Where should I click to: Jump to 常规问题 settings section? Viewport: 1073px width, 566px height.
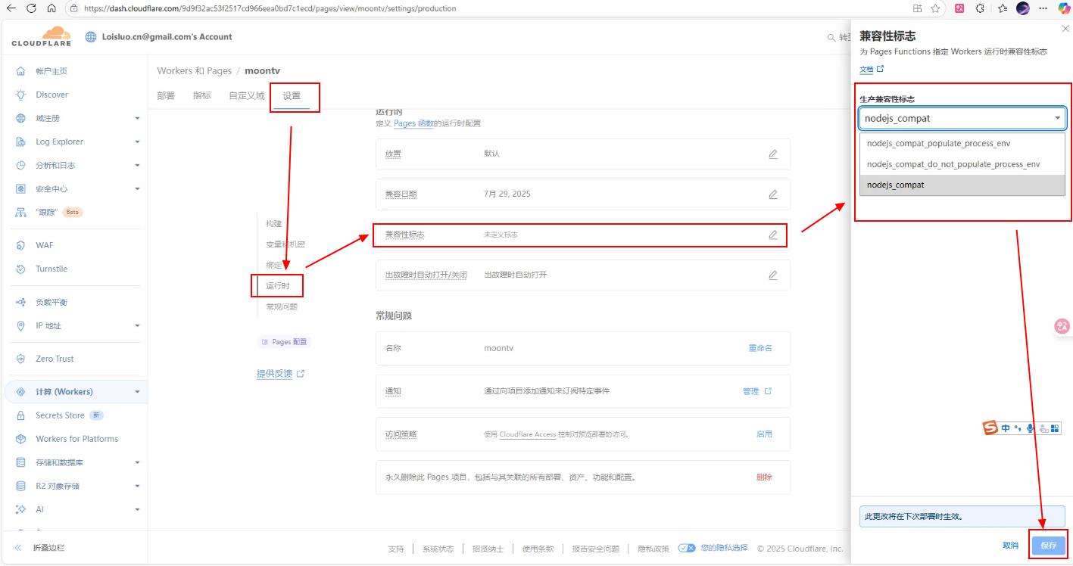[282, 306]
